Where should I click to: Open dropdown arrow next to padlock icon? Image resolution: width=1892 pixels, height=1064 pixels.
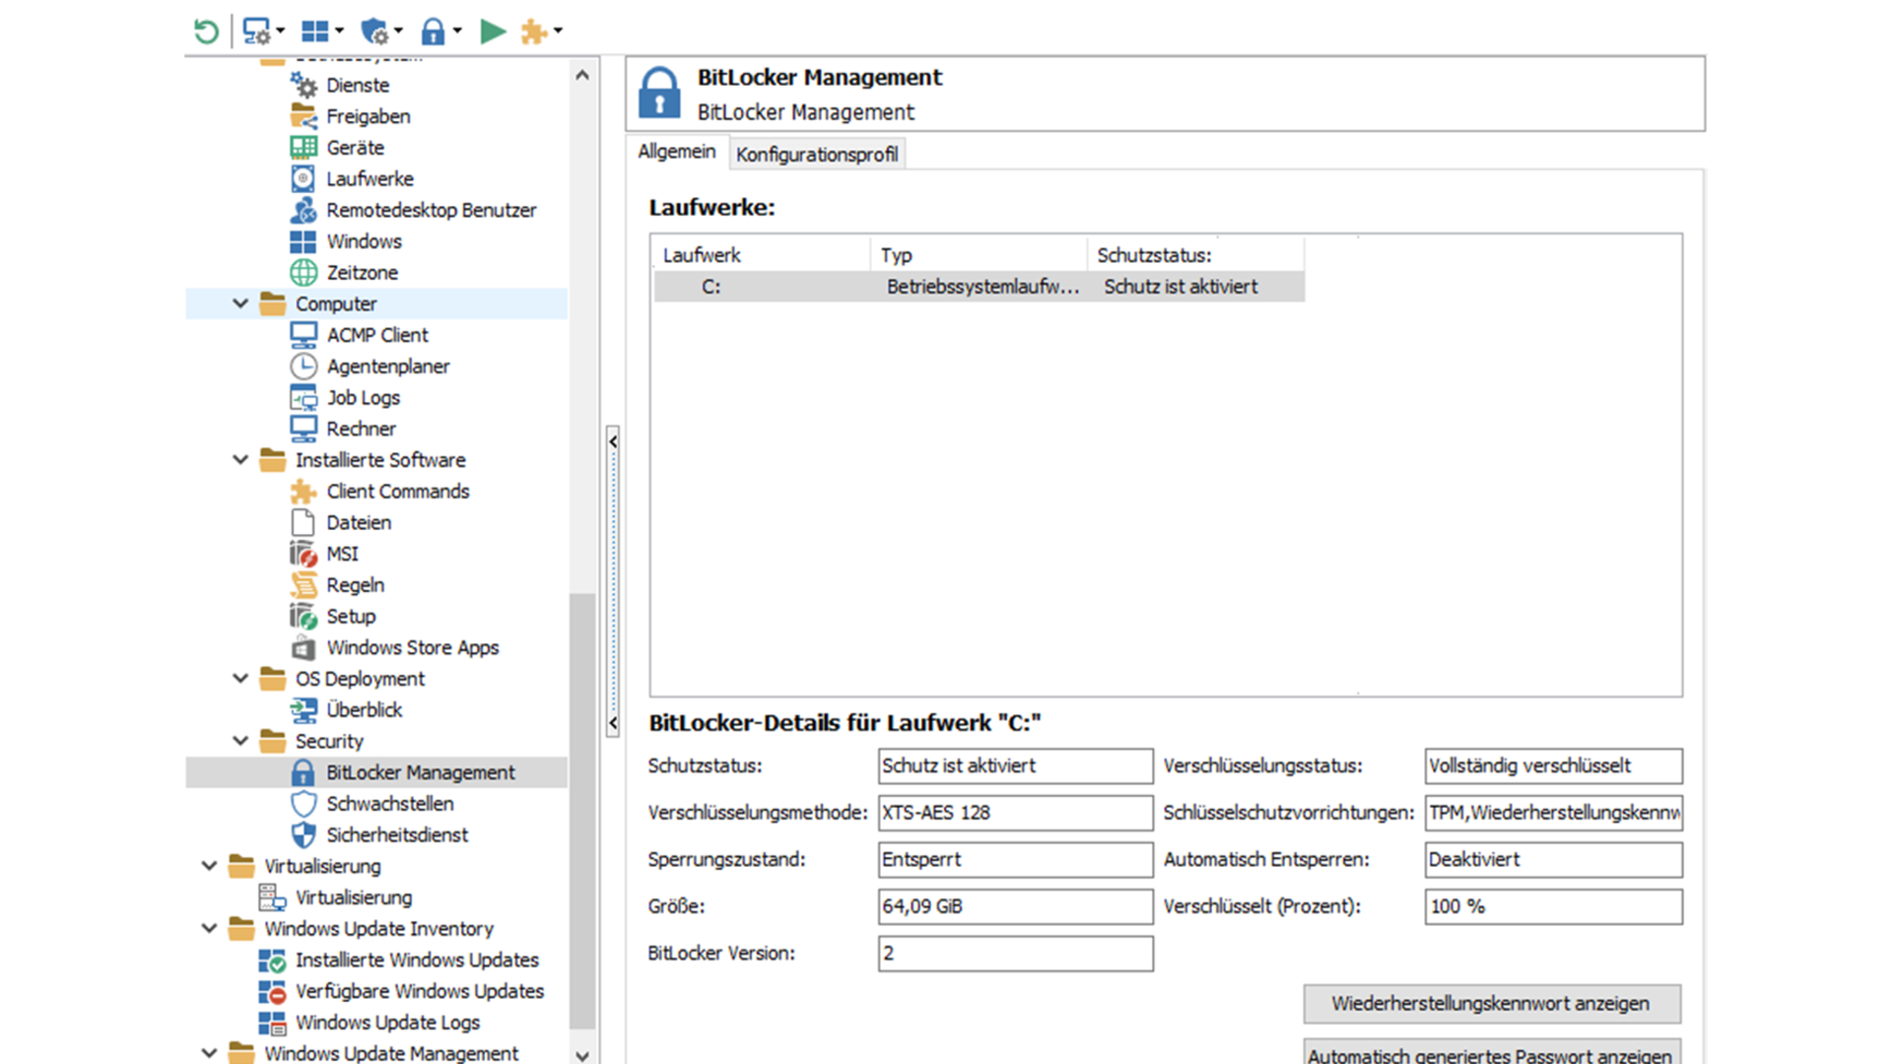(x=457, y=32)
